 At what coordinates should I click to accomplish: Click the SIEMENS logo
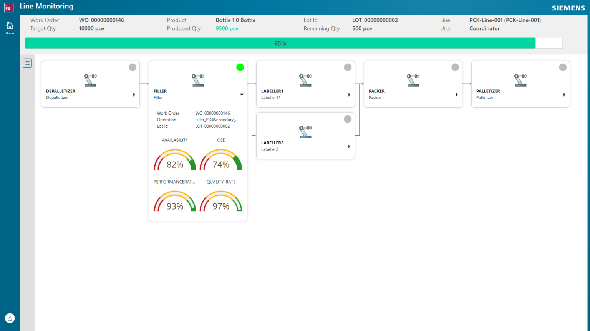[x=568, y=7]
